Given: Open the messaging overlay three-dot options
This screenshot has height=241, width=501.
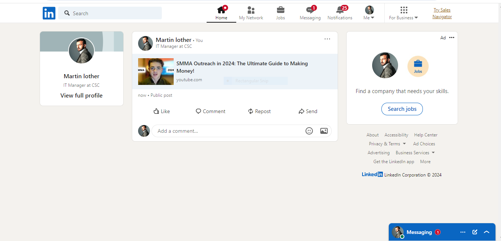Looking at the screenshot, I should tap(463, 232).
